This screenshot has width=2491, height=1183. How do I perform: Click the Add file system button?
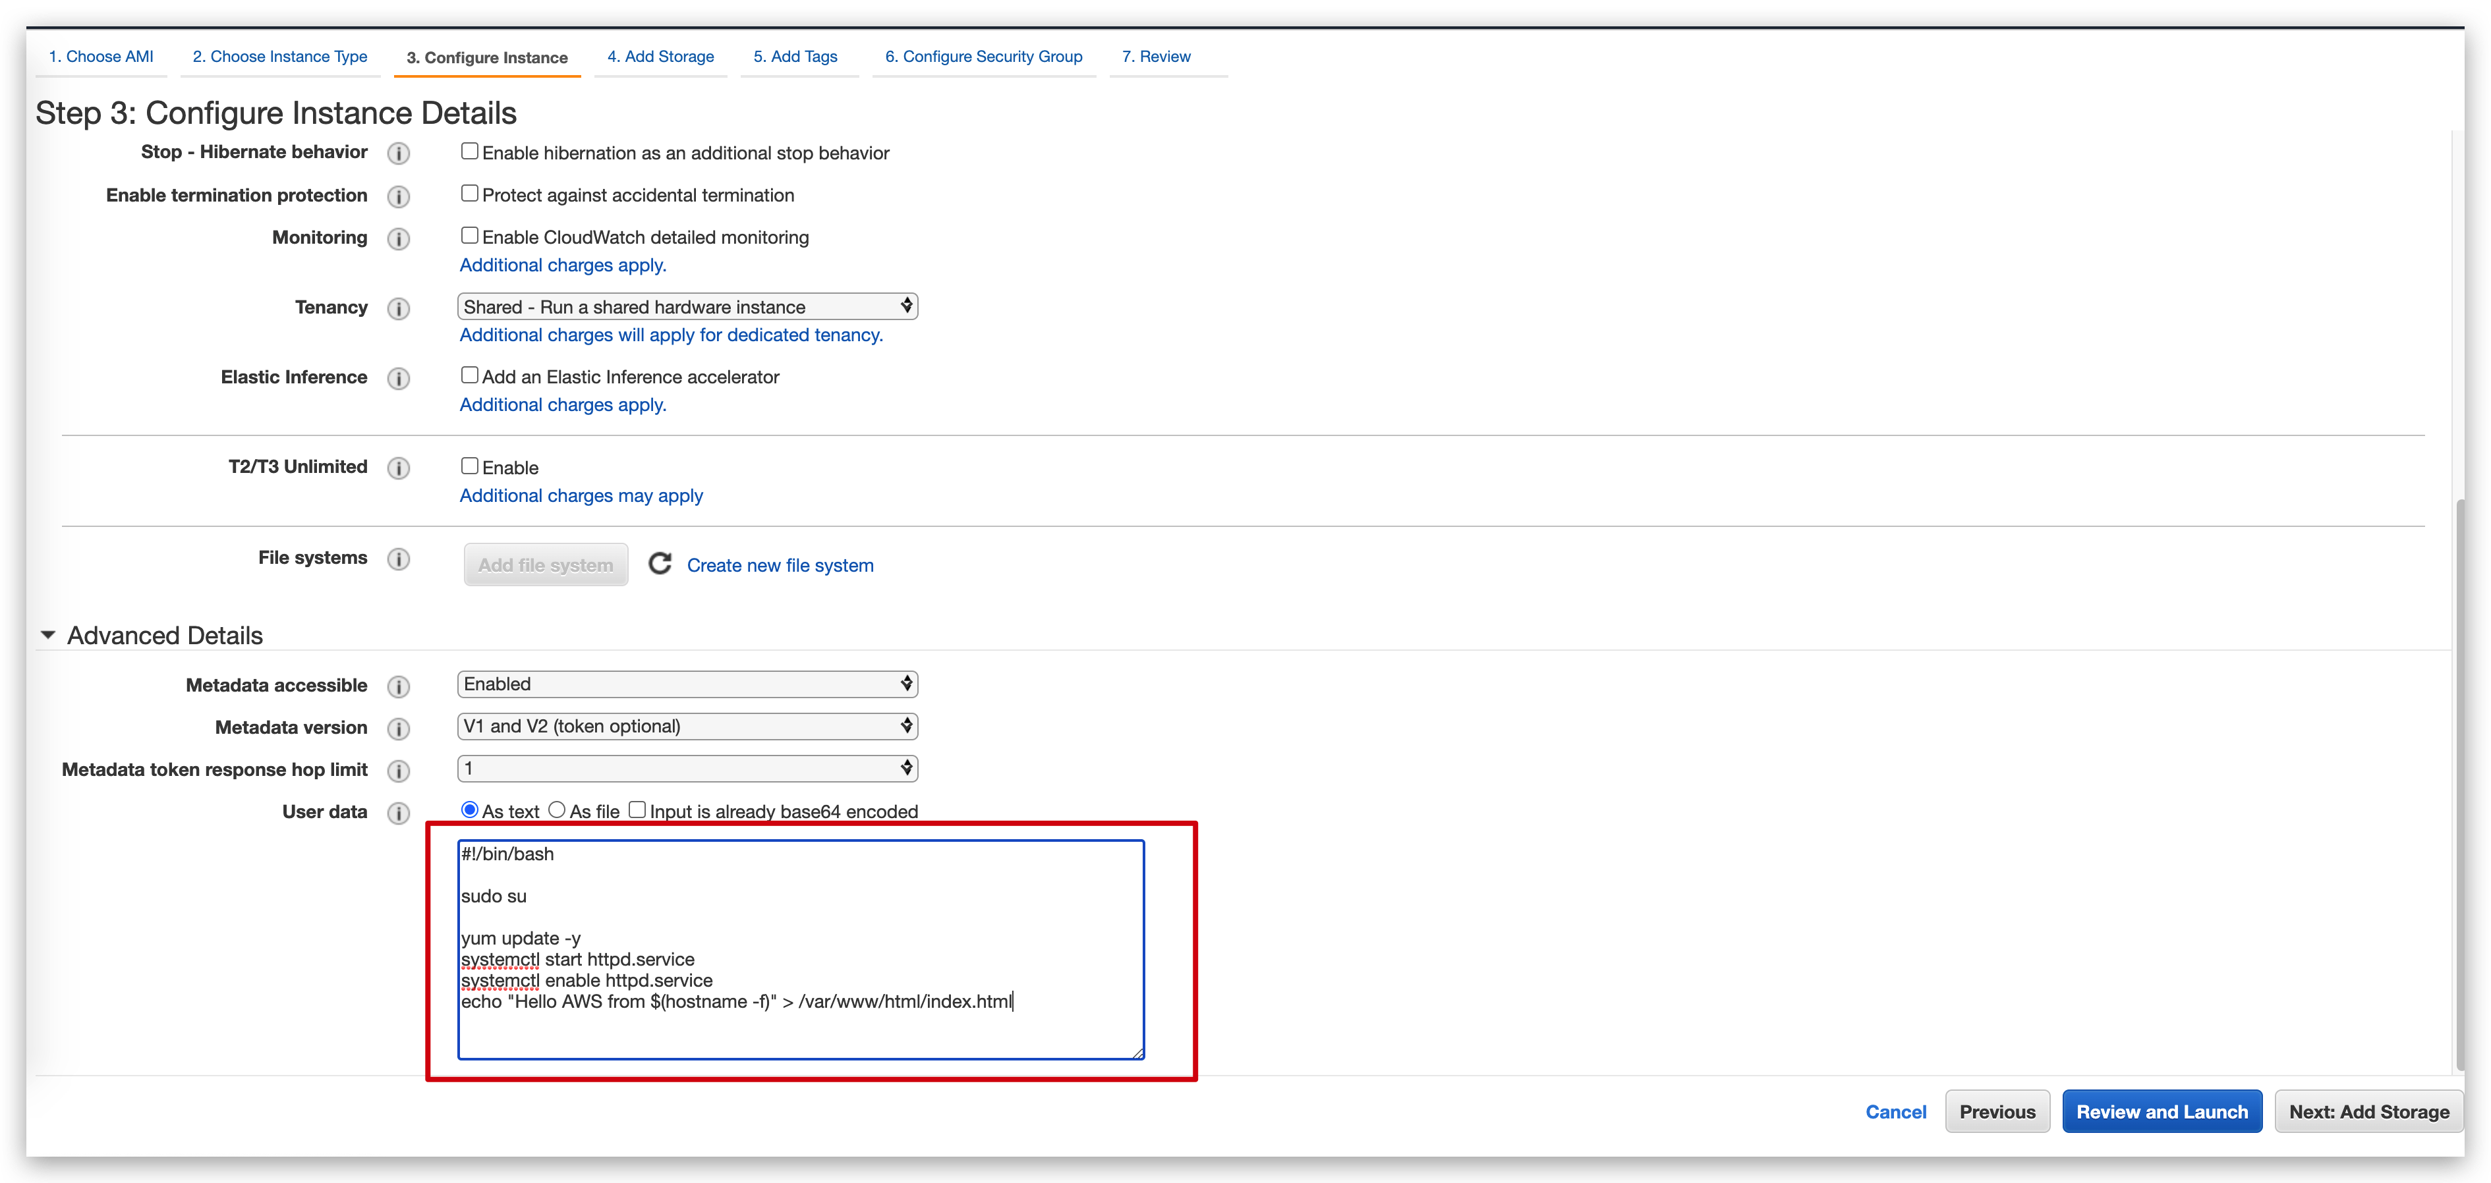click(546, 564)
